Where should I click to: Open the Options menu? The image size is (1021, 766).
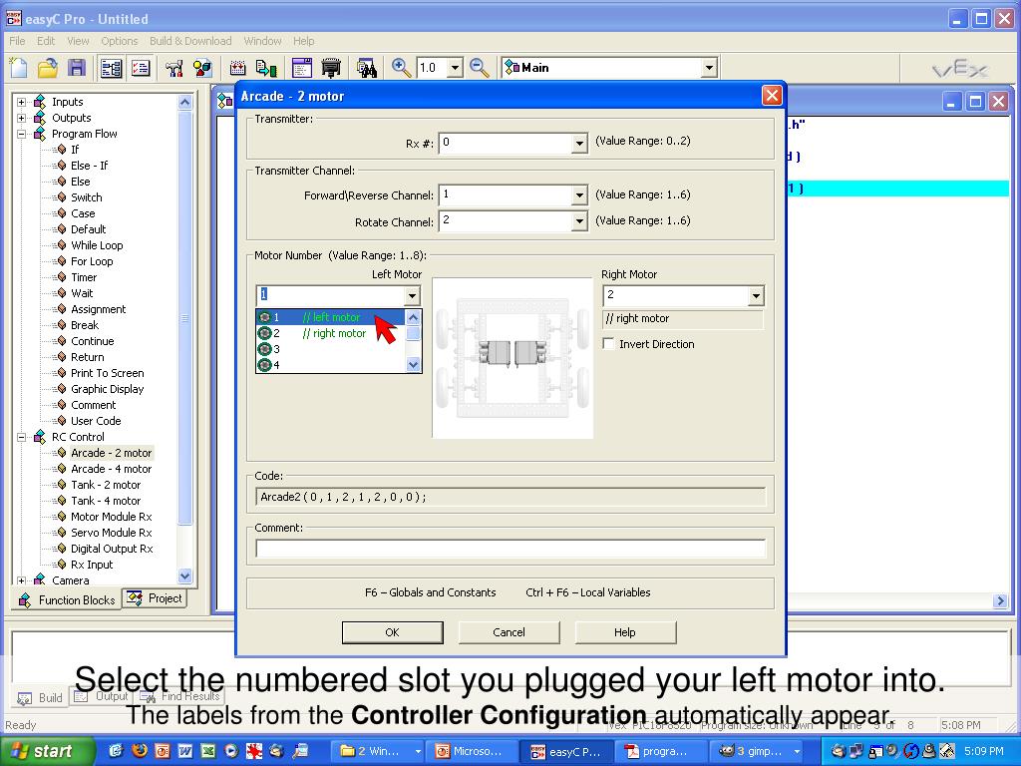pos(120,41)
